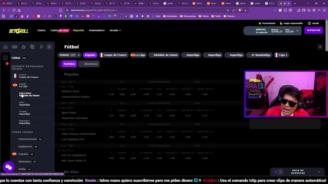Open the Aviamasters! menu item

[x=97, y=30]
